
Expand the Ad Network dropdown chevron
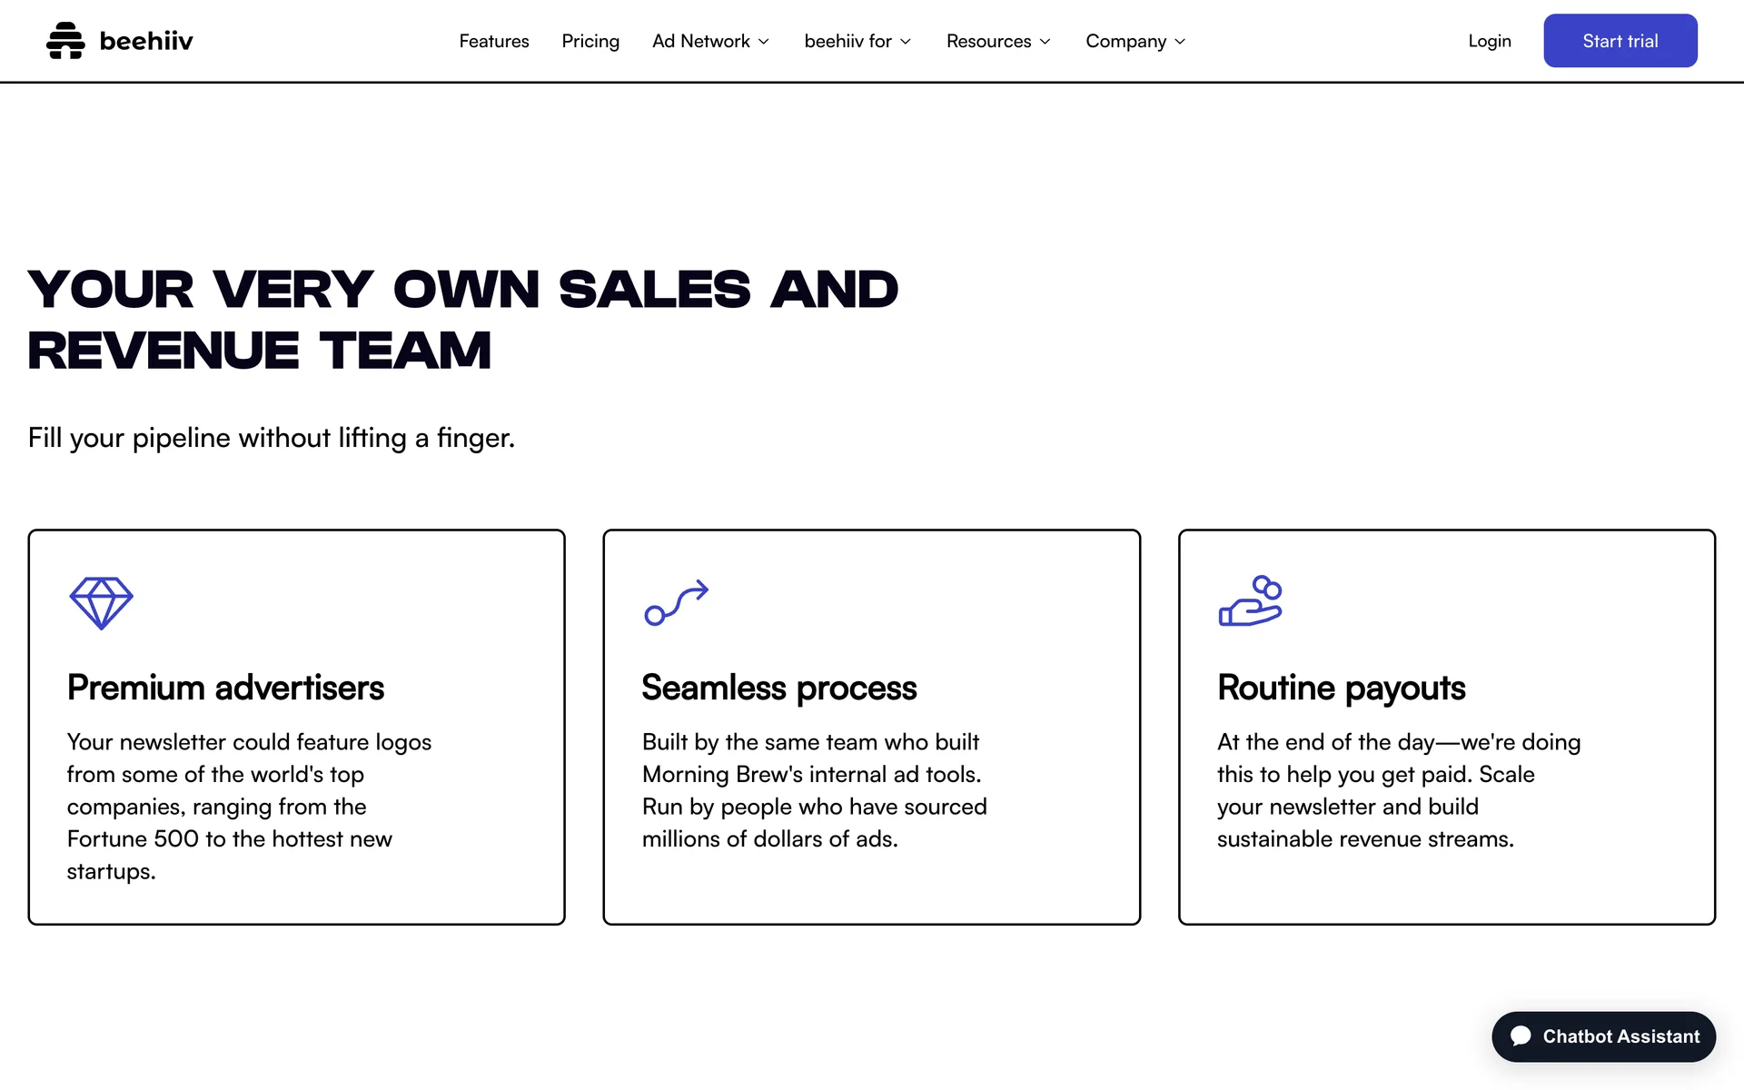click(x=764, y=42)
